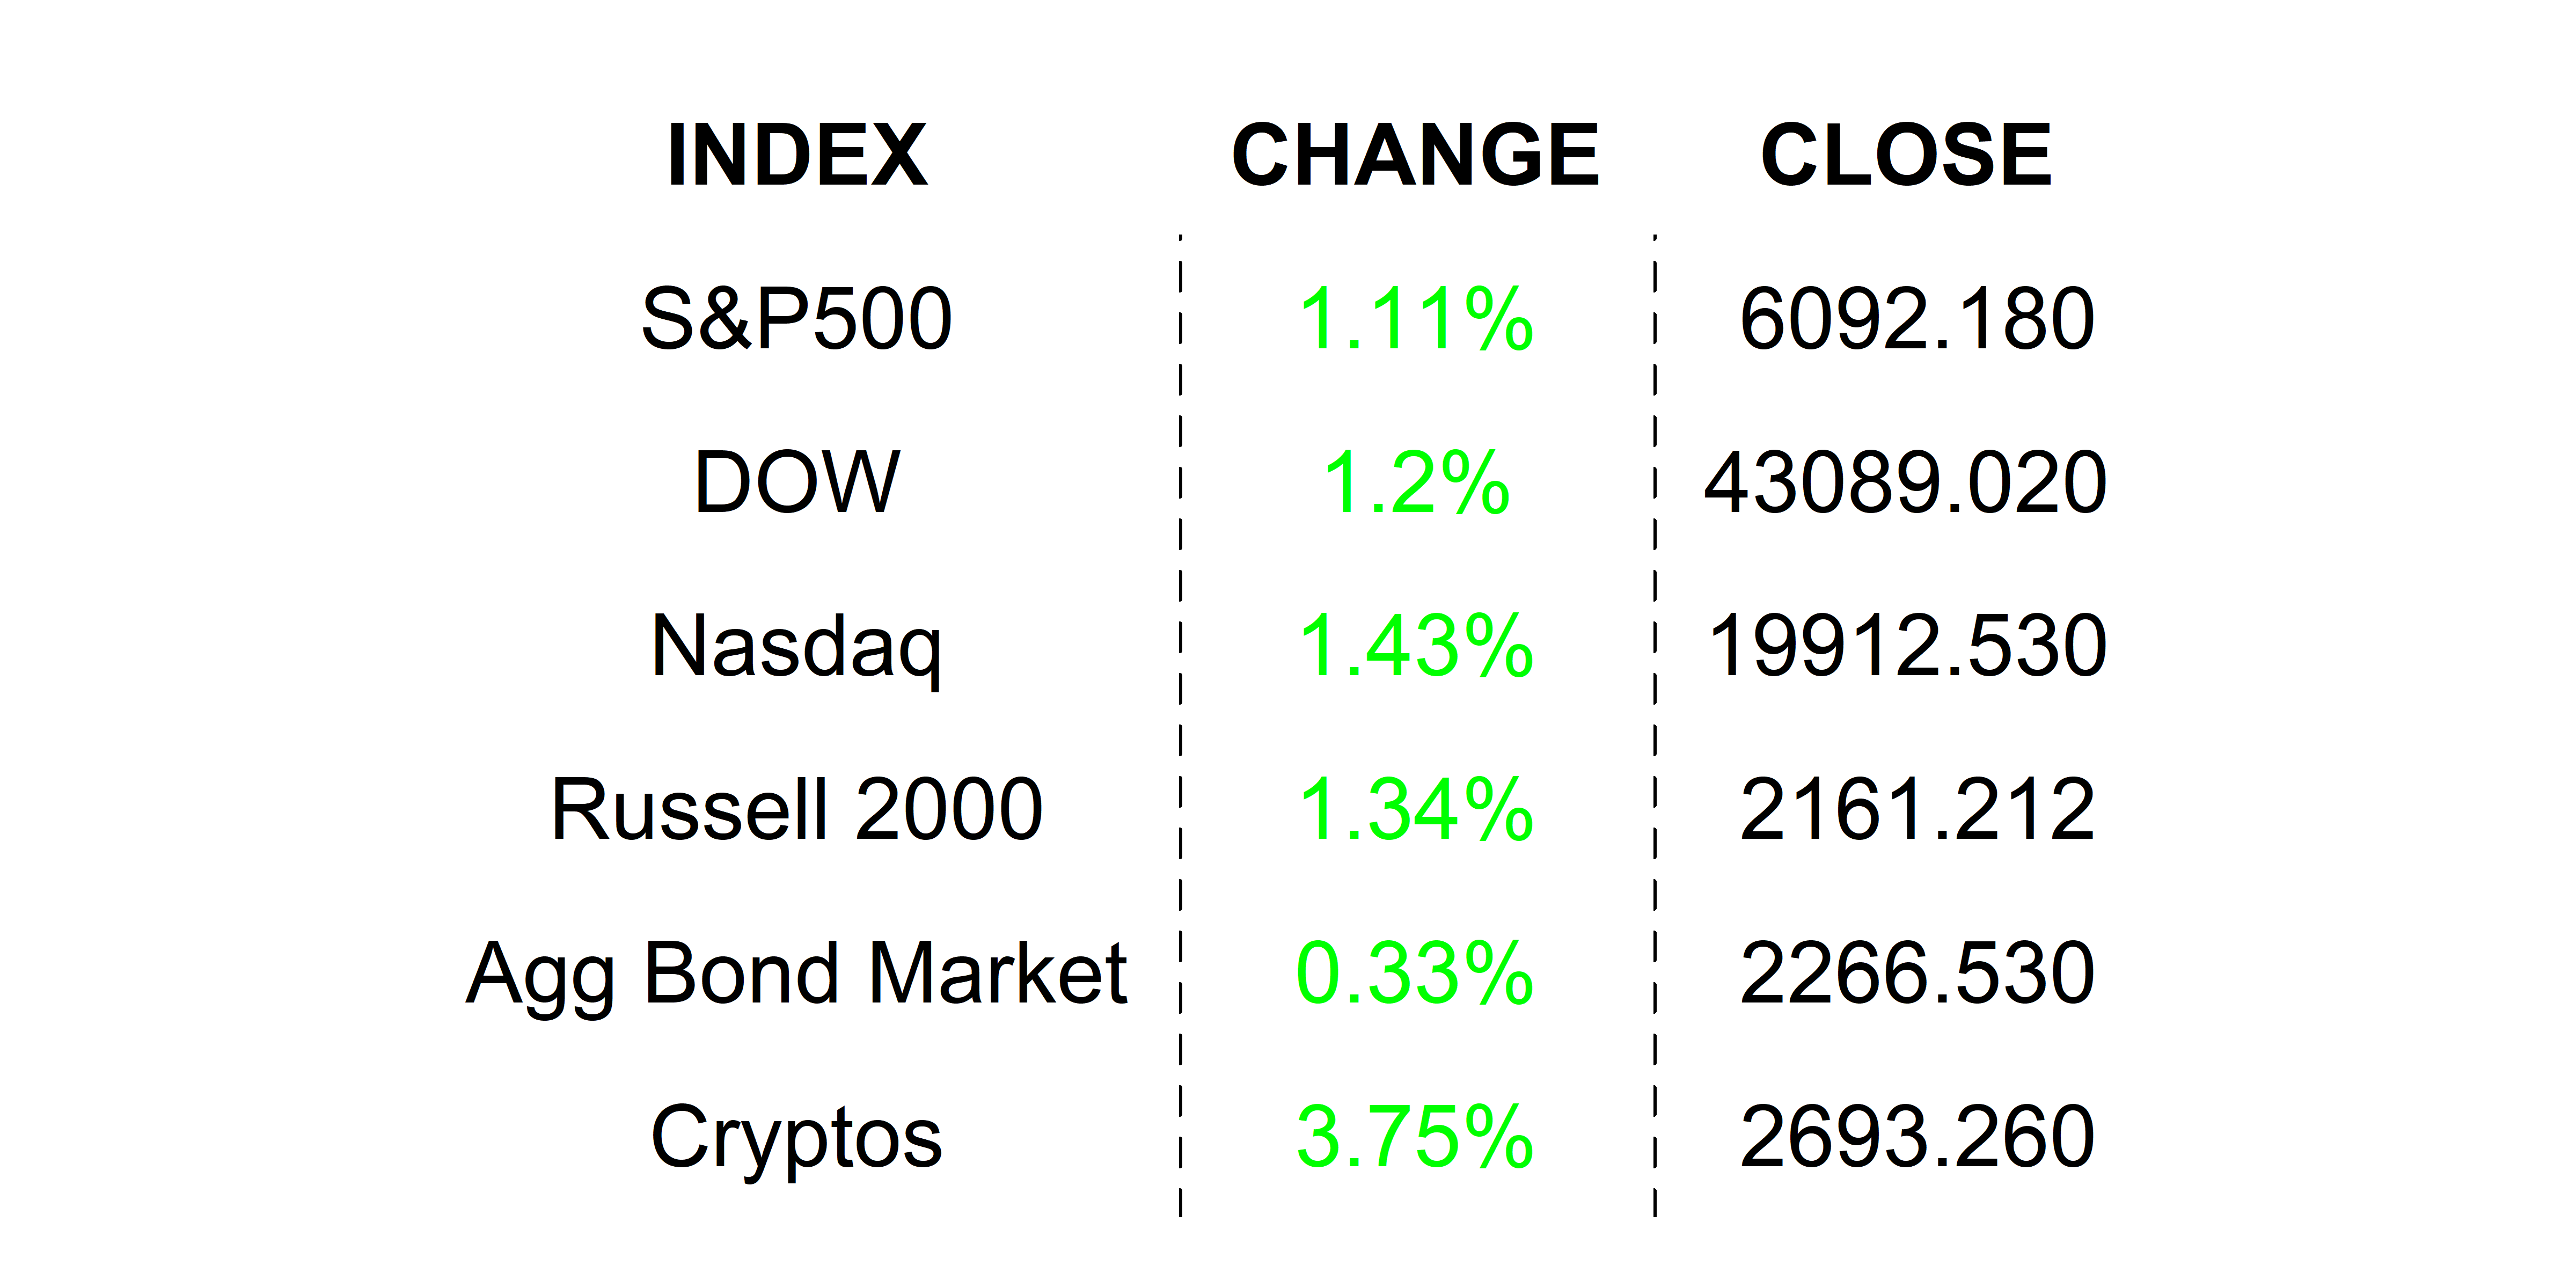Select the S&P500 index name

tap(797, 319)
